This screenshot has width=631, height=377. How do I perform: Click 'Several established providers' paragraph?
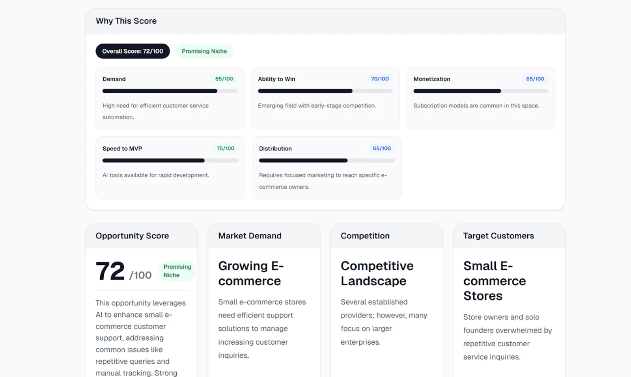pyautogui.click(x=384, y=322)
